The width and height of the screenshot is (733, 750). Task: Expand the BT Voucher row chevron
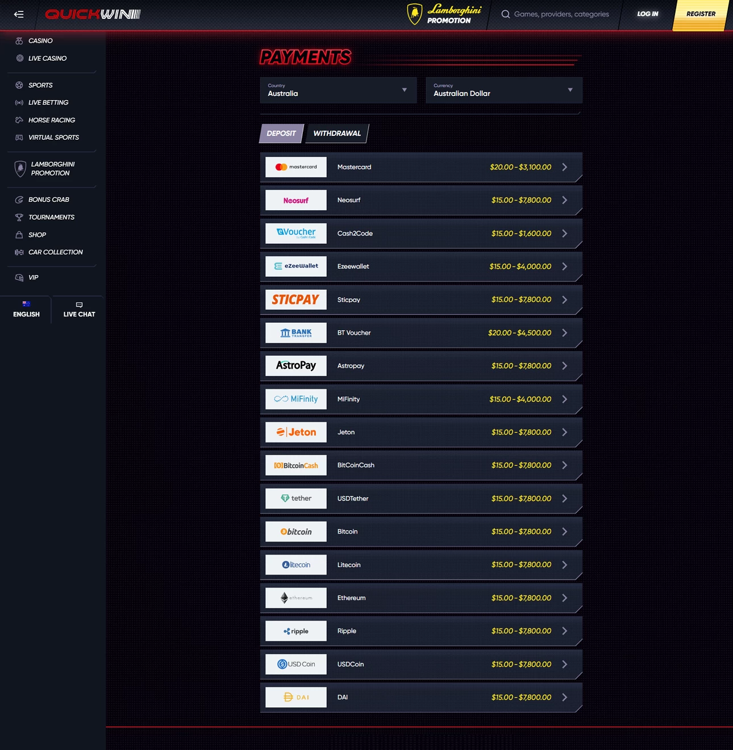[565, 333]
